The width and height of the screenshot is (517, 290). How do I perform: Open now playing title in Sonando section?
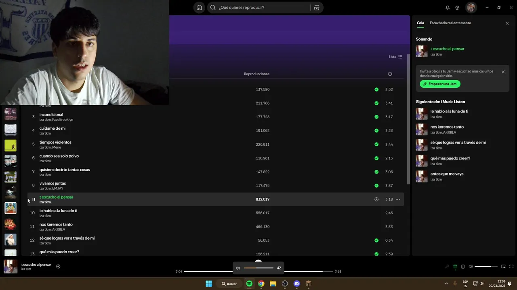pos(448,49)
